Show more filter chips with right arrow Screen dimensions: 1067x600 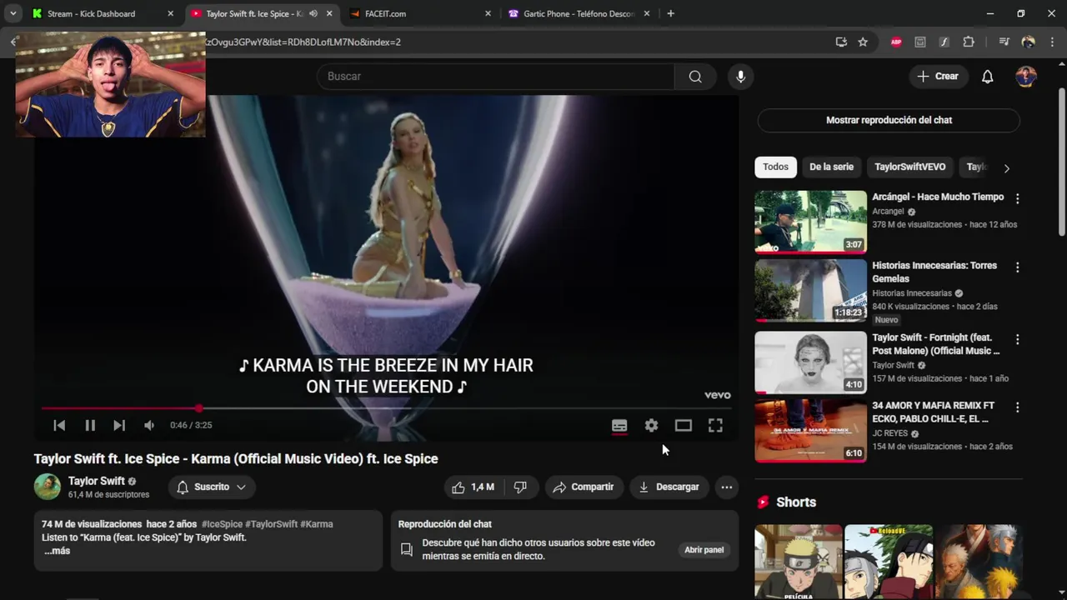coord(1006,167)
